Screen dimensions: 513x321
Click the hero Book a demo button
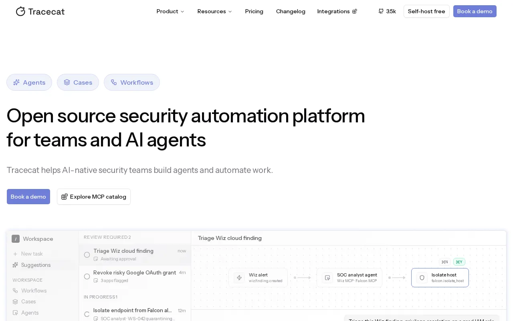(28, 197)
